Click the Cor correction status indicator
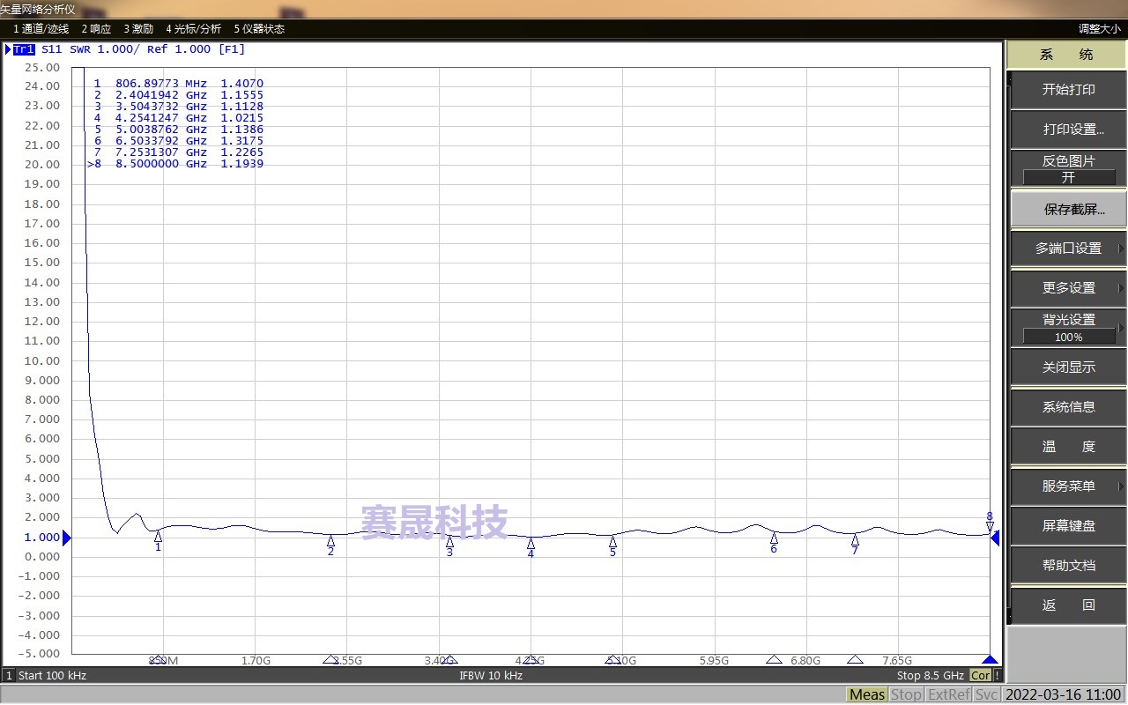This screenshot has width=1128, height=705. [981, 675]
